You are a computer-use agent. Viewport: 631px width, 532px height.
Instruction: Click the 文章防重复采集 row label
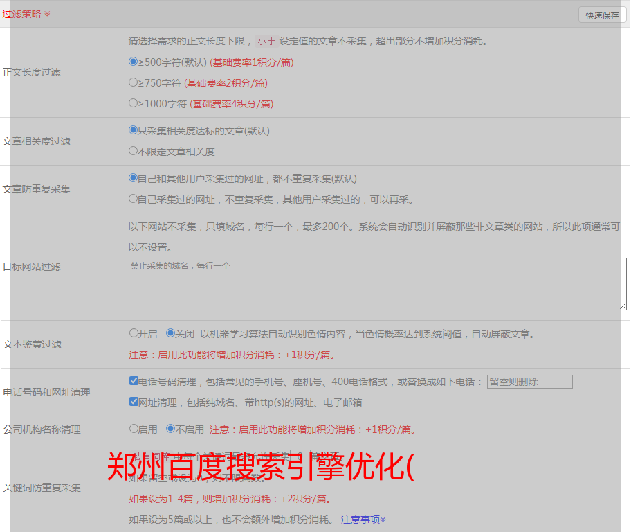(x=36, y=189)
